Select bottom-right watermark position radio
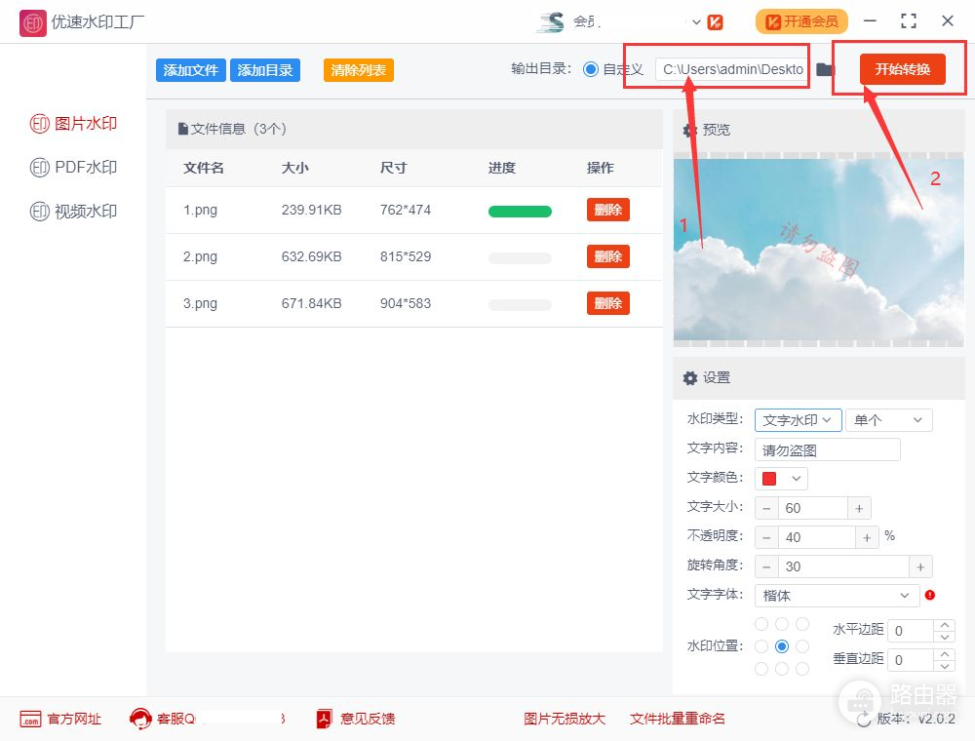 pos(802,669)
